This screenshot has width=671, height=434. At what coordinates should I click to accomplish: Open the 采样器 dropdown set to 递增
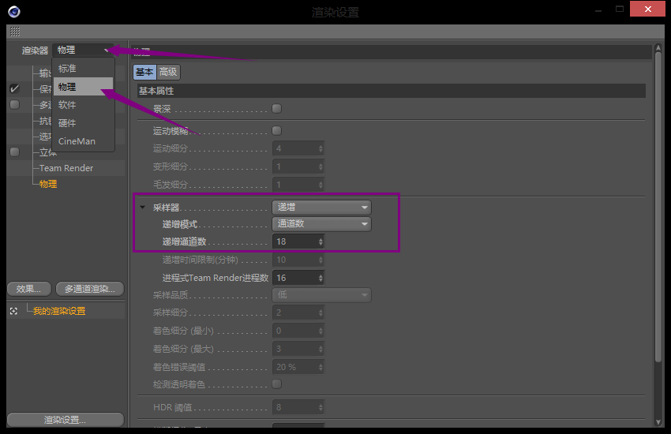(321, 208)
